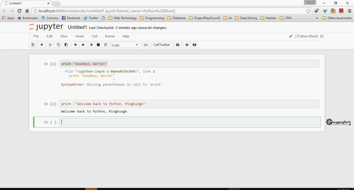The height and width of the screenshot is (190, 354).
Task: Click the cloud upload toolbar icon
Action: (178, 45)
